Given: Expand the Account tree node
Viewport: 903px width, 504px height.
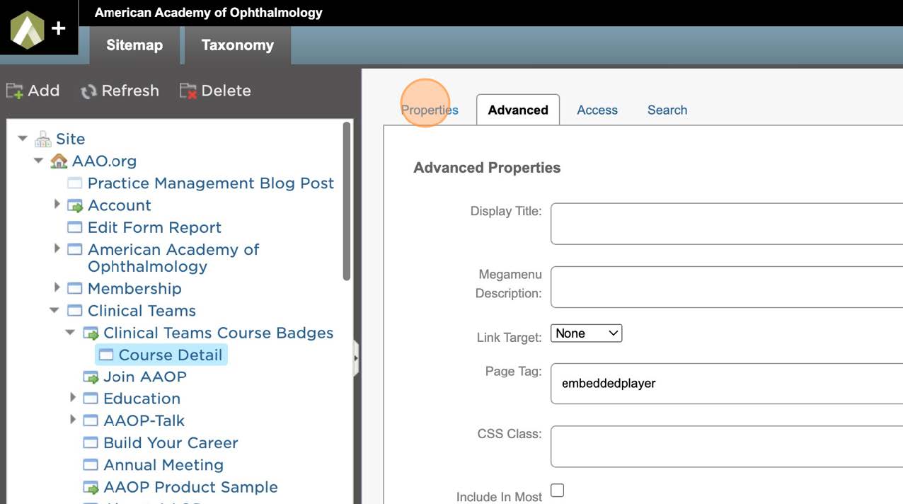Looking at the screenshot, I should 57,205.
